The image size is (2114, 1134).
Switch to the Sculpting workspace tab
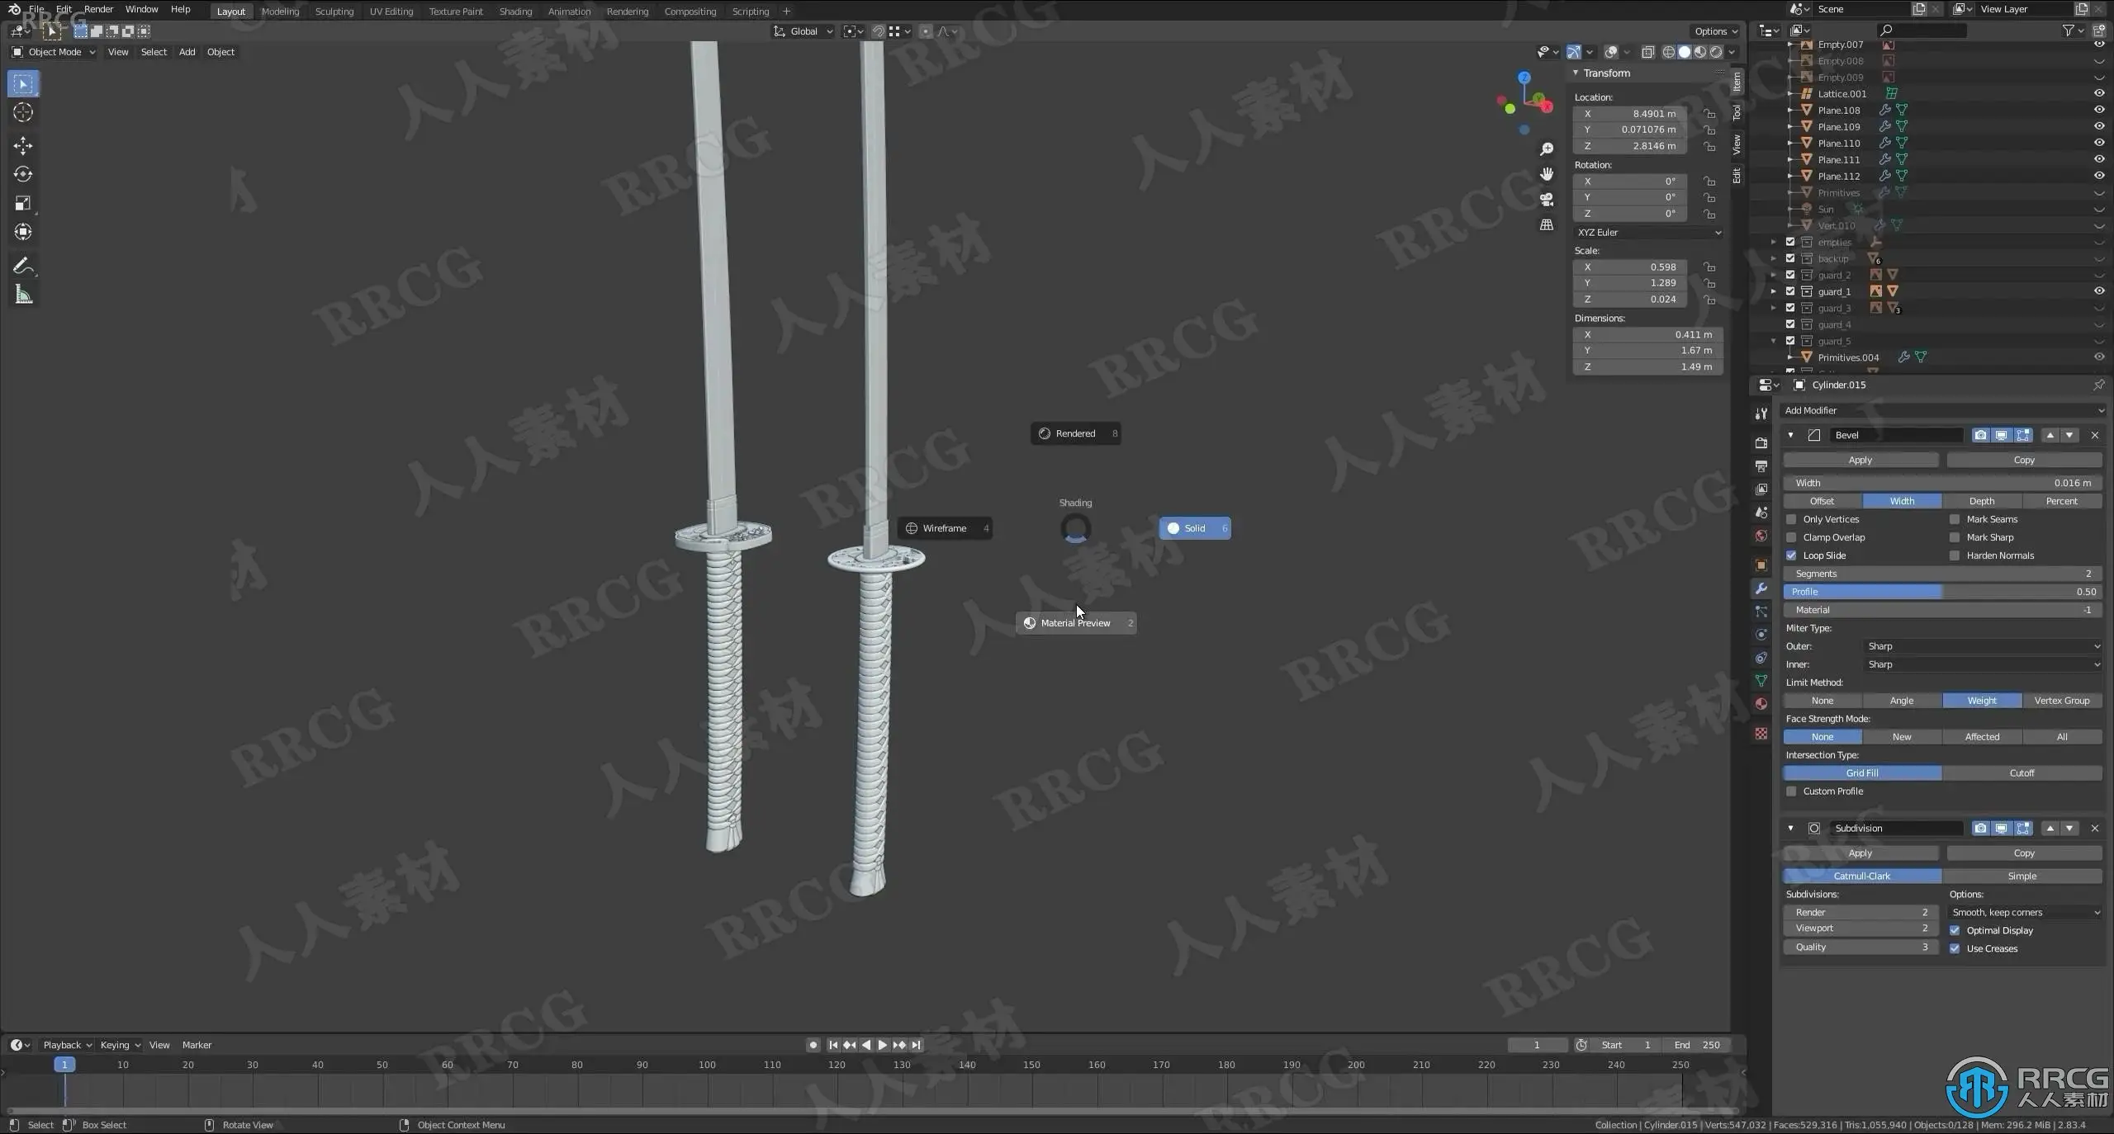click(x=334, y=12)
